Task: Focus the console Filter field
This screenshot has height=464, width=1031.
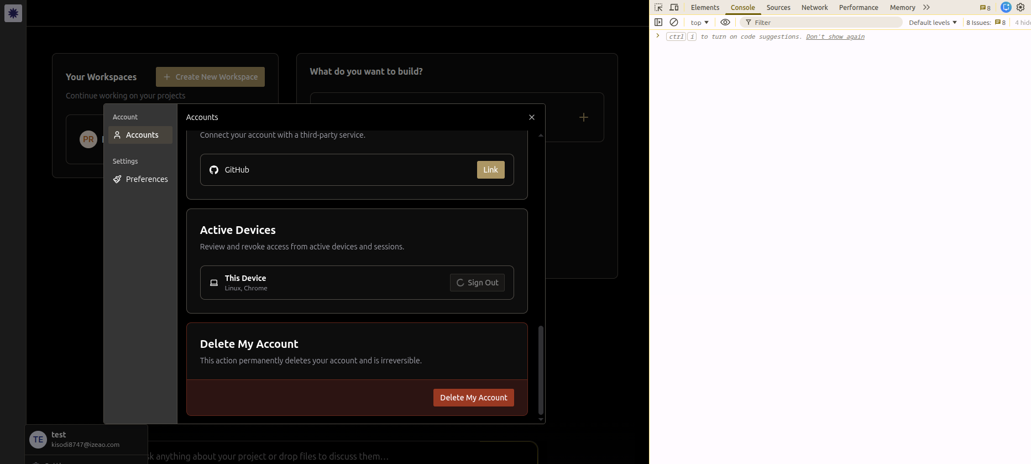Action: click(x=821, y=23)
